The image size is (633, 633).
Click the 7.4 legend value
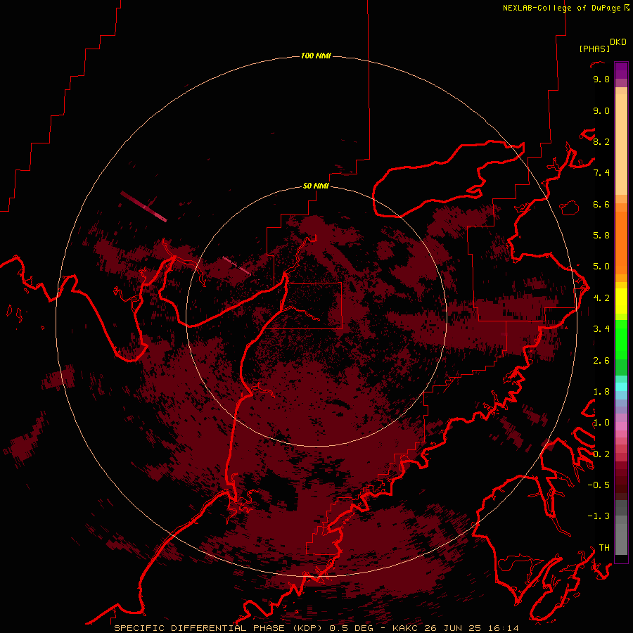pyautogui.click(x=601, y=173)
